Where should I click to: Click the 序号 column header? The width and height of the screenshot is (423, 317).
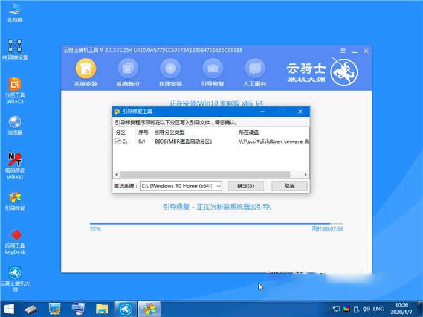pos(143,132)
